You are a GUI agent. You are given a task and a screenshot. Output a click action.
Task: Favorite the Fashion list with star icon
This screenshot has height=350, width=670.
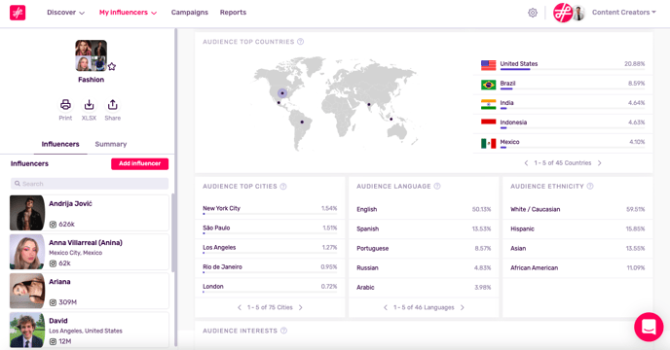tap(112, 66)
